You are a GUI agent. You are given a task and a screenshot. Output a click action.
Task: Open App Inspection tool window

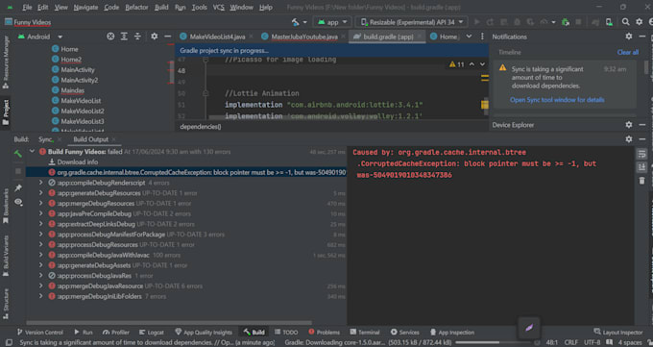tap(452, 333)
